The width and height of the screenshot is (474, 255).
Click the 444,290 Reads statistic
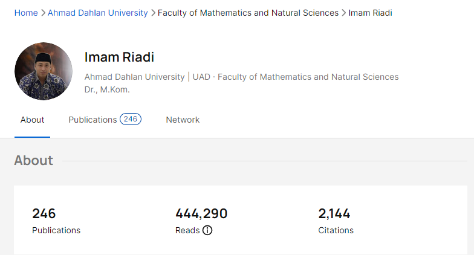coord(201,213)
